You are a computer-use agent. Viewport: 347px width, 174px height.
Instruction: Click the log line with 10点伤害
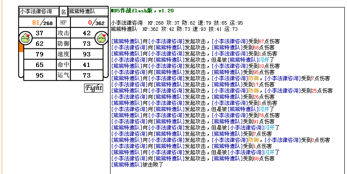pyautogui.click(x=195, y=66)
